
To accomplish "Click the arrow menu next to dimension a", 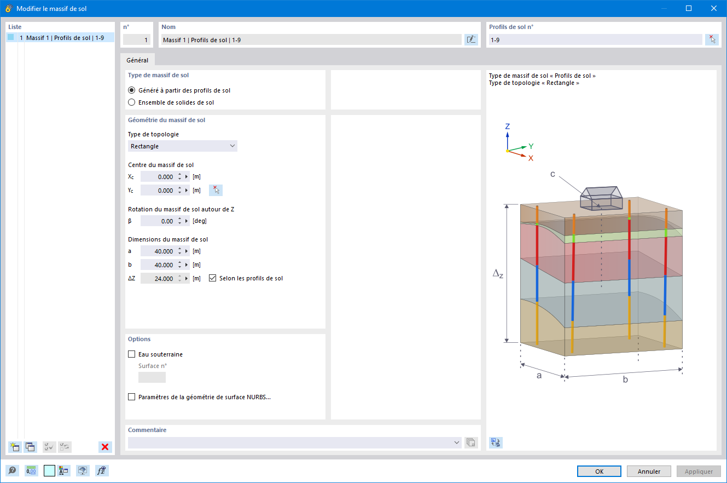I will tap(187, 251).
